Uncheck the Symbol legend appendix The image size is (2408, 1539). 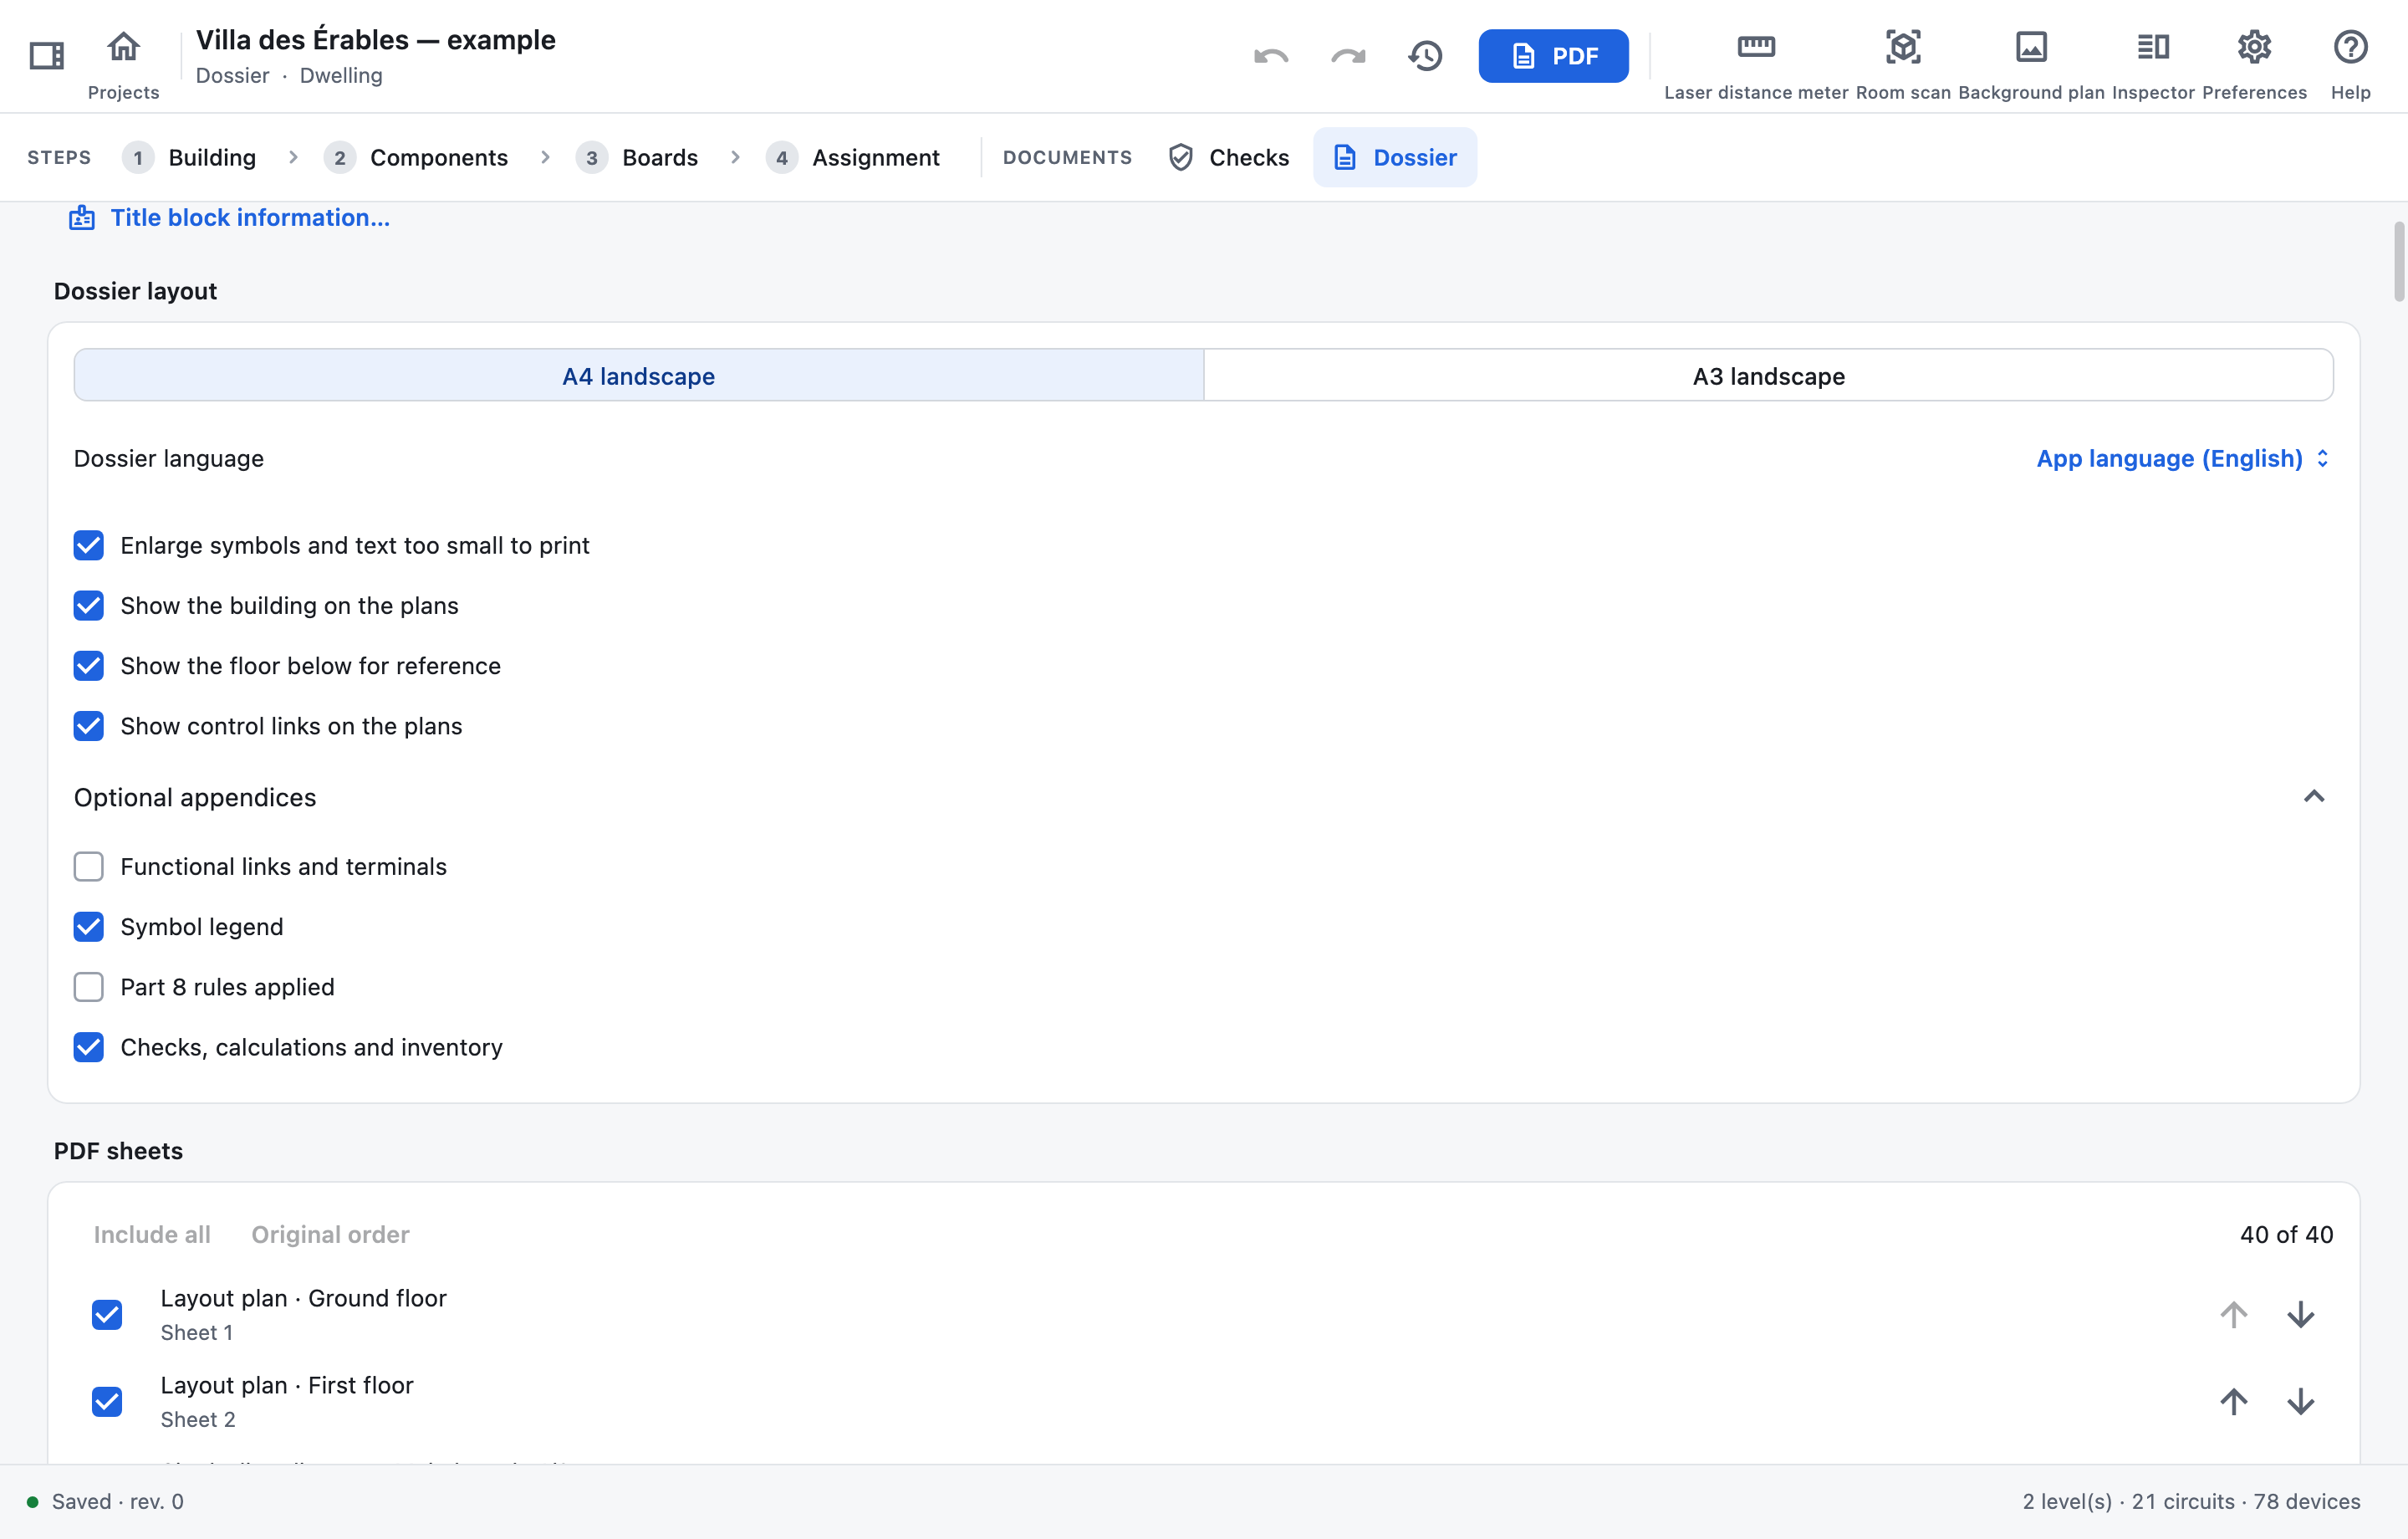[89, 927]
